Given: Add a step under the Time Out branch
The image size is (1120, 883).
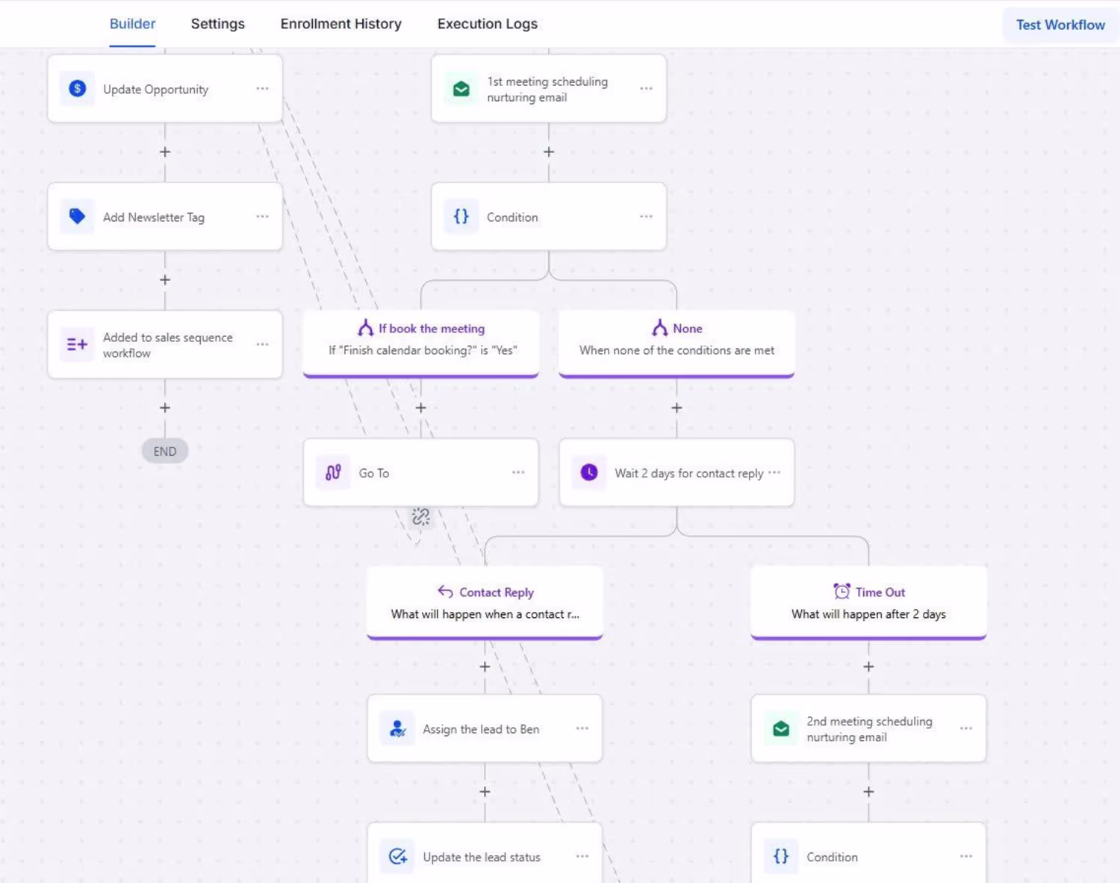Looking at the screenshot, I should [x=868, y=666].
